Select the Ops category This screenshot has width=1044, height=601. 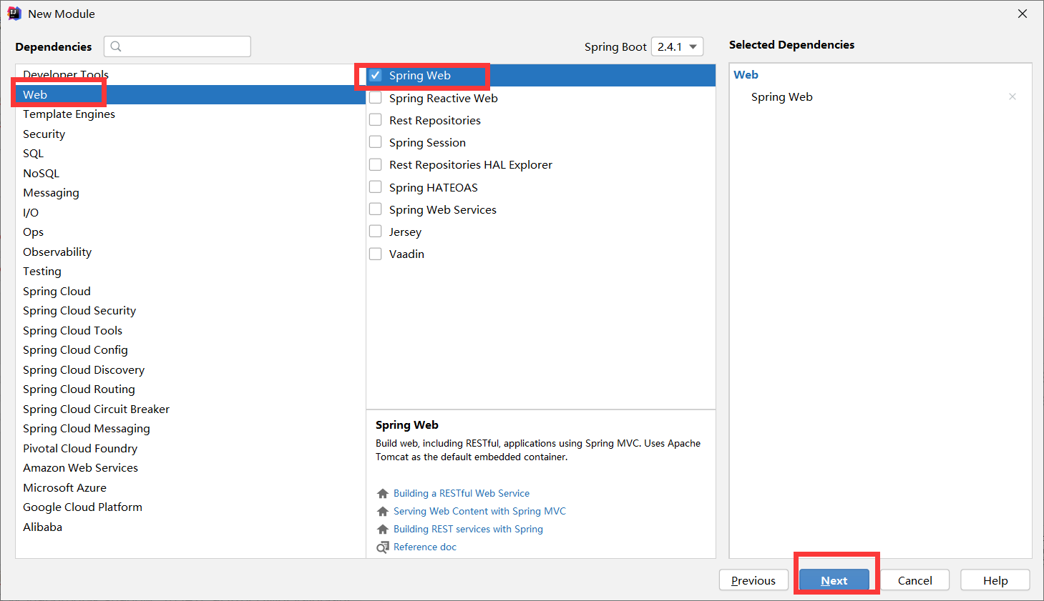190,232
